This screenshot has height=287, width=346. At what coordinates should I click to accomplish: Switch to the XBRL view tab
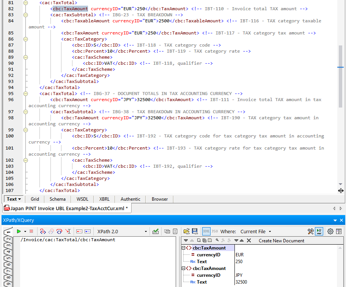104,199
